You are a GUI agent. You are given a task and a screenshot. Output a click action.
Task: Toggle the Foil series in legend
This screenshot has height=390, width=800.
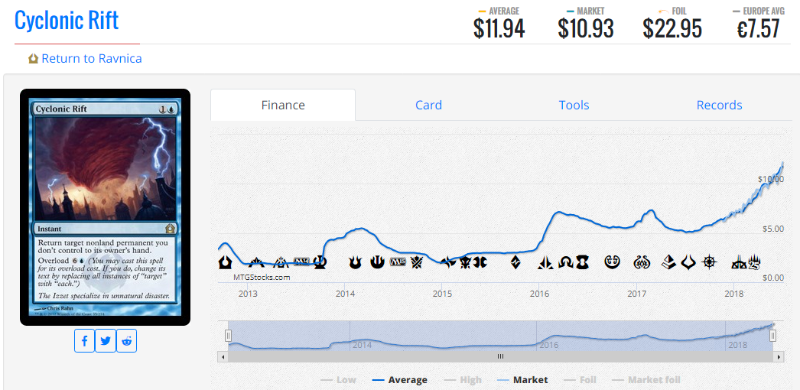[580, 380]
